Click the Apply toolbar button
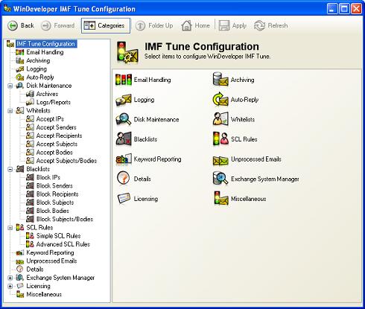365x309 pixels. (232, 25)
